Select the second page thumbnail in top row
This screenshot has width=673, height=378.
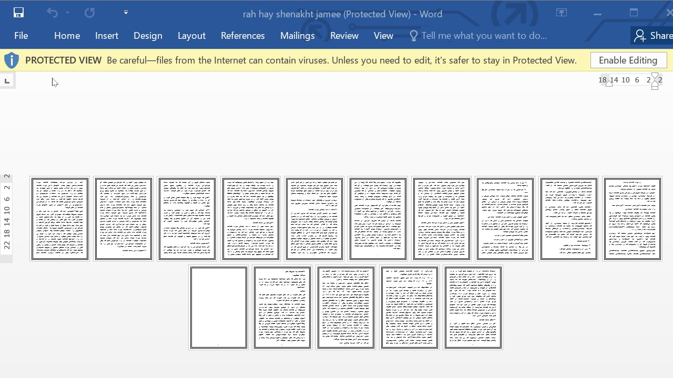[124, 219]
